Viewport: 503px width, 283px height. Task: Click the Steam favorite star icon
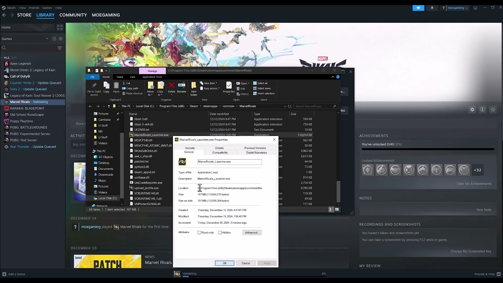[493, 110]
